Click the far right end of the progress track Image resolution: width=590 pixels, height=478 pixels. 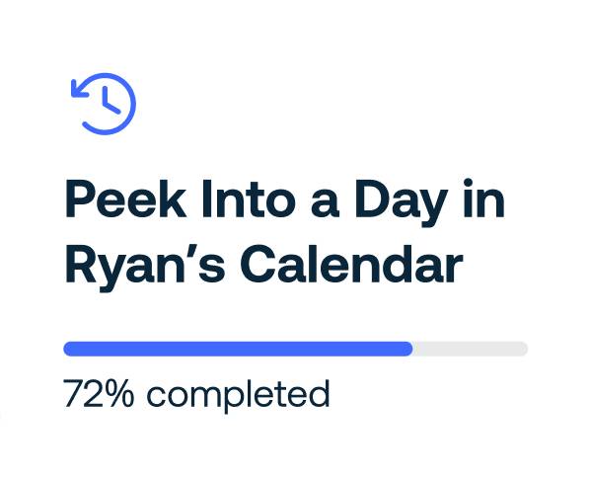[523, 349]
